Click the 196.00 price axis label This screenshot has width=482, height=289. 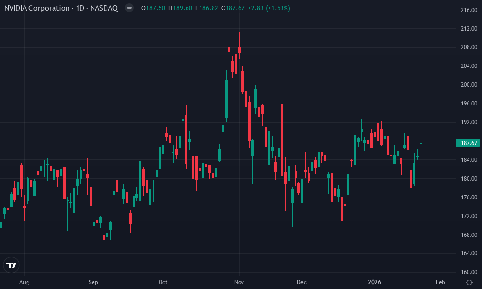(x=469, y=103)
